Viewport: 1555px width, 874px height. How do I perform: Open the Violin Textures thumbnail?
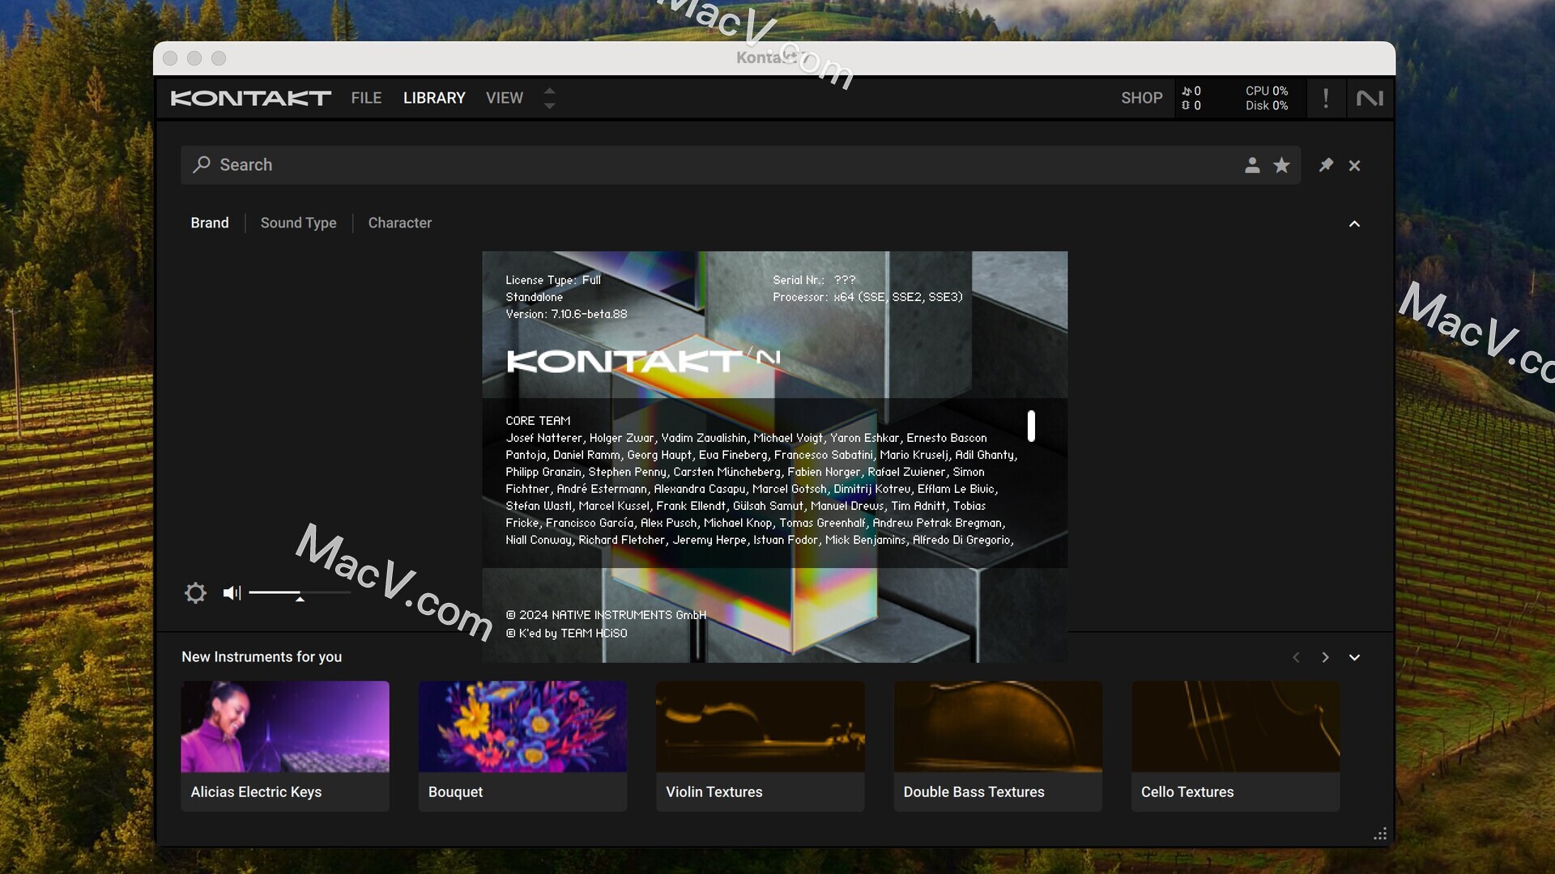click(x=760, y=727)
